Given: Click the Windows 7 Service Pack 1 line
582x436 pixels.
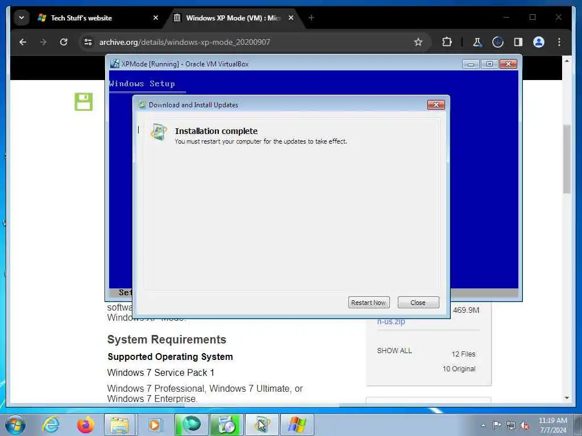Looking at the screenshot, I should [x=161, y=372].
